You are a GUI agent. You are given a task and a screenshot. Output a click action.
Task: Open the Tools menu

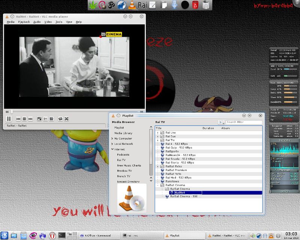coord(59,22)
